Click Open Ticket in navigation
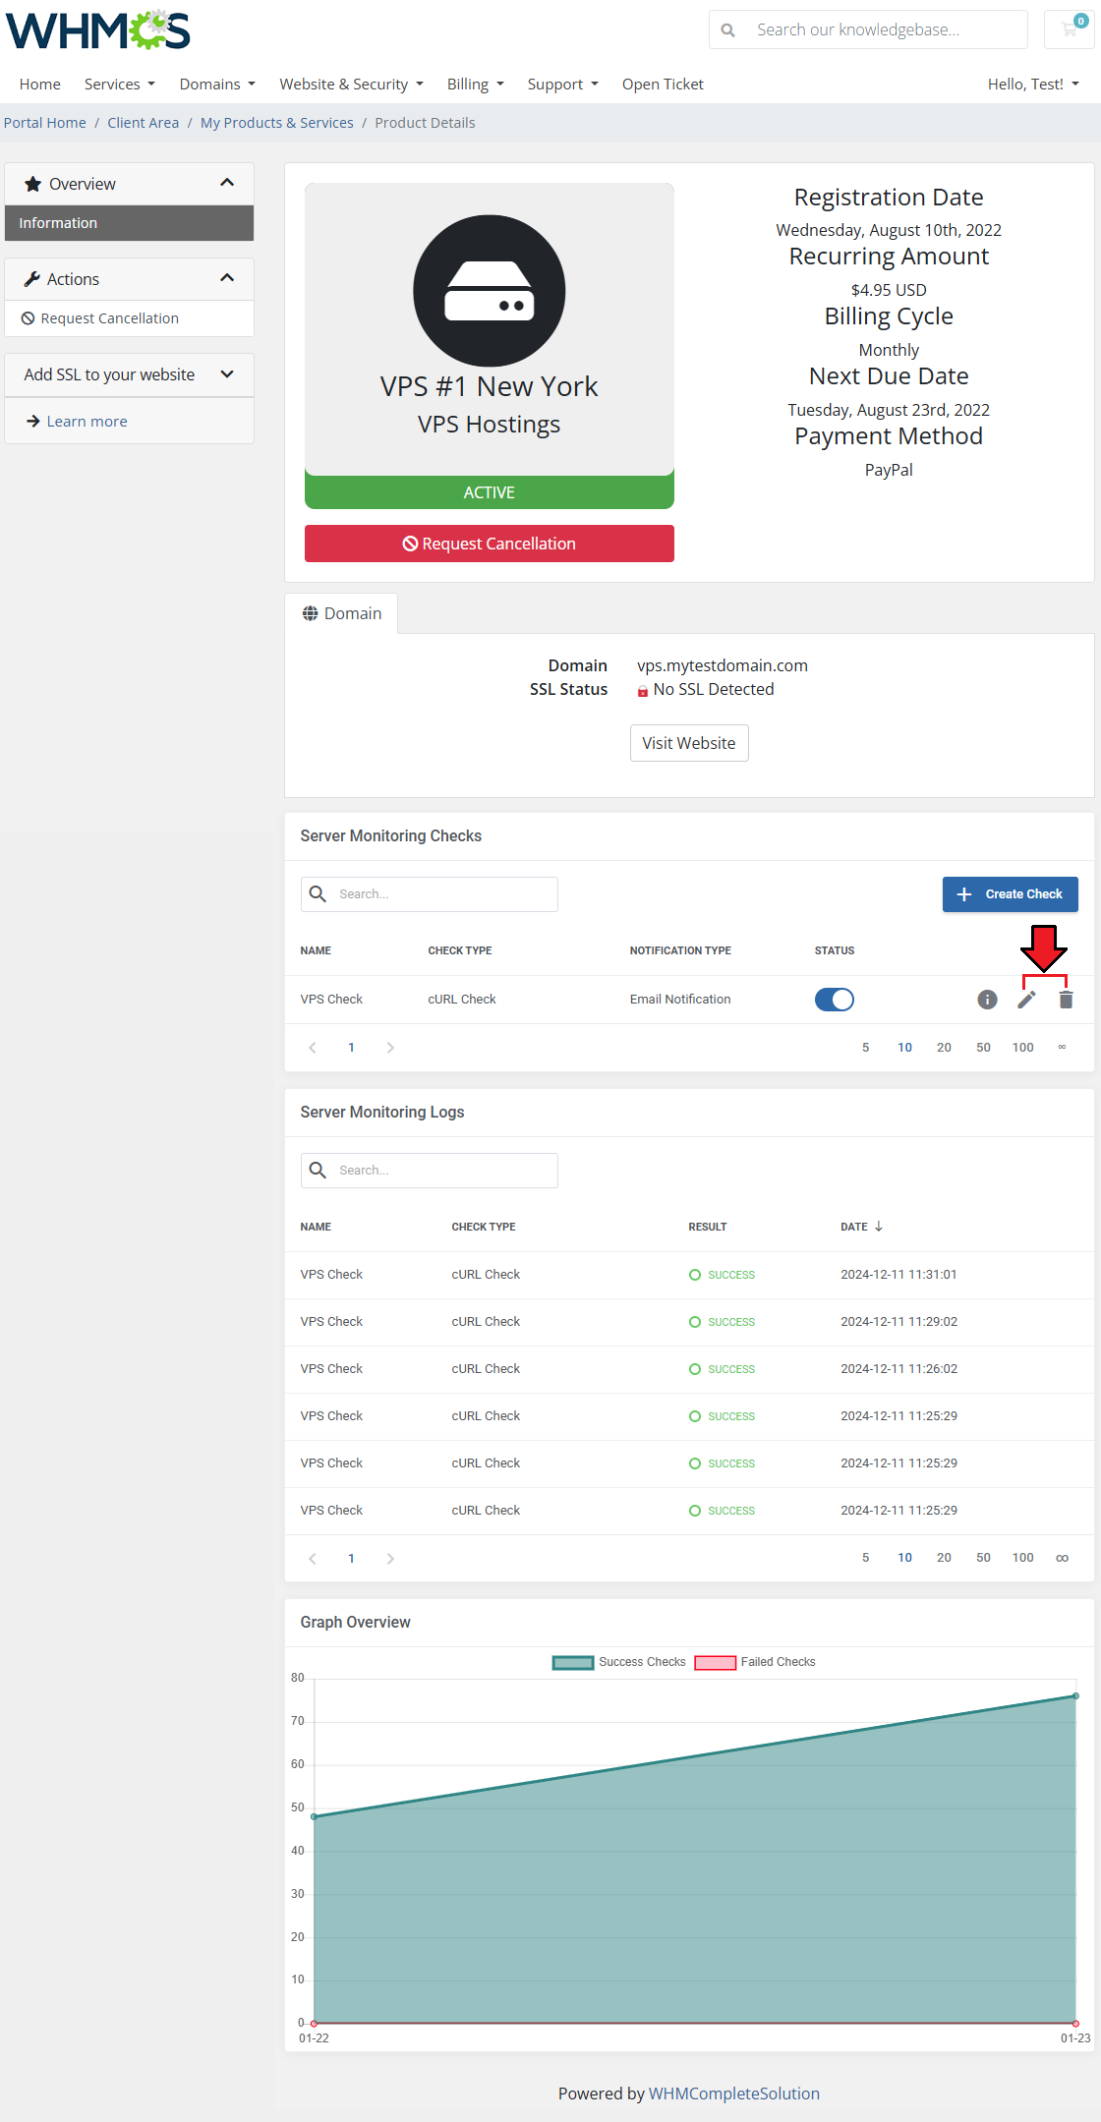The image size is (1101, 2122). coord(663,85)
